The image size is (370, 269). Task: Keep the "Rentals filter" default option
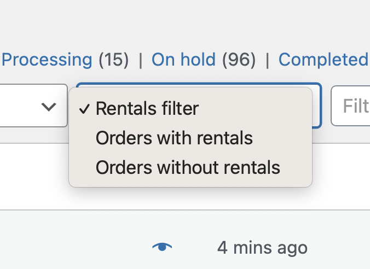coord(147,109)
